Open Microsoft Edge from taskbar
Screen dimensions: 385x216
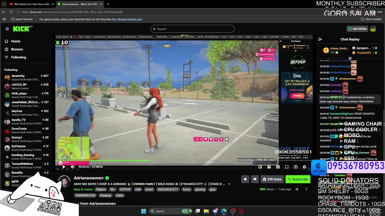click(224, 211)
